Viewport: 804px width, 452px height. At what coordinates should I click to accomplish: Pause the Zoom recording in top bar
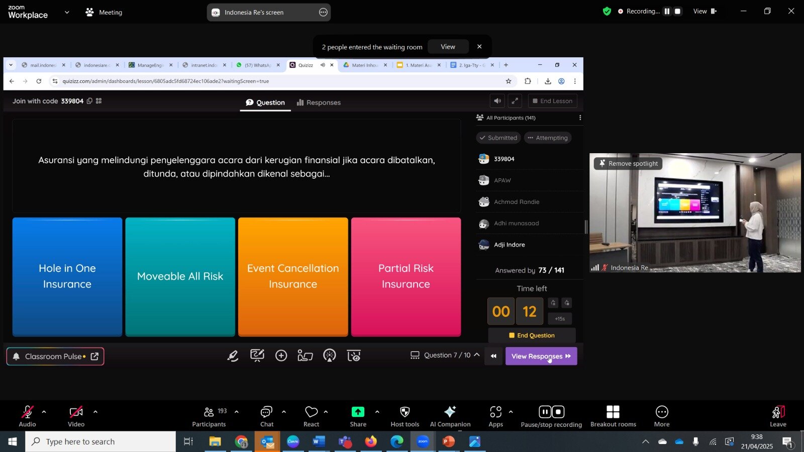coord(667,11)
